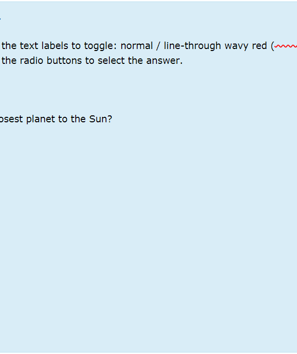Click the blue mark in the top corner

coord(0,19)
